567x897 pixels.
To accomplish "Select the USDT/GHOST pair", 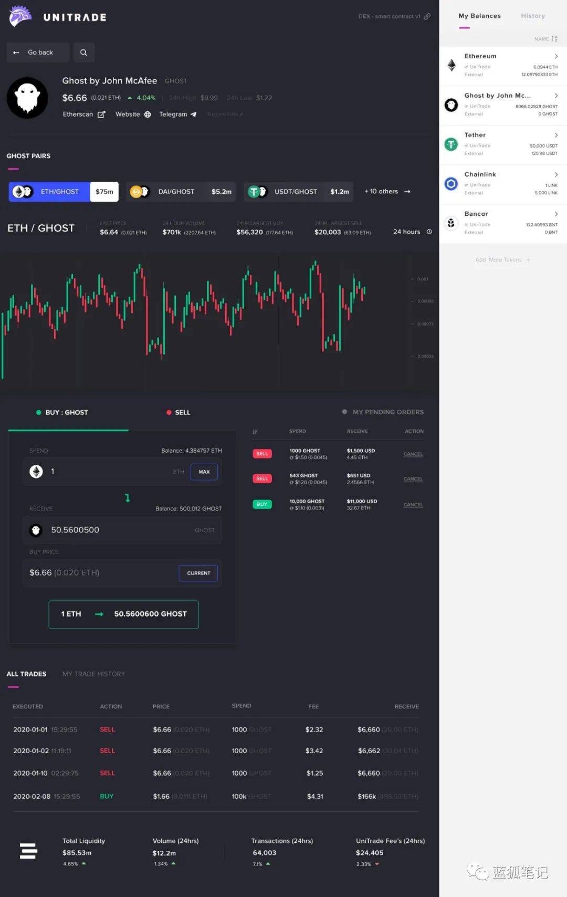I will [x=298, y=192].
